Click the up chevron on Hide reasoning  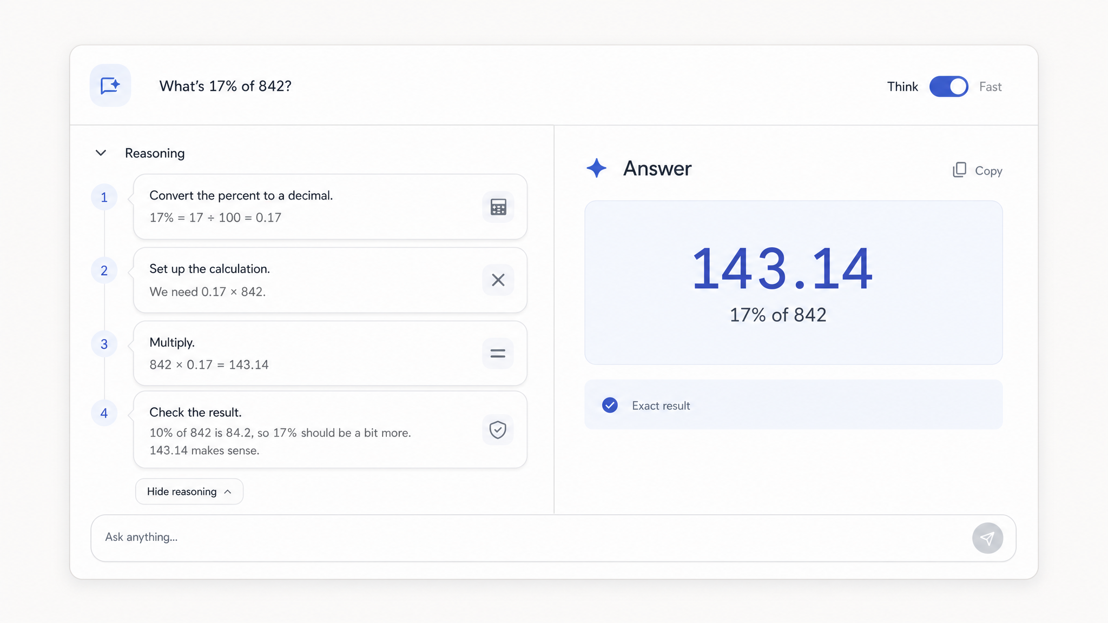[228, 492]
